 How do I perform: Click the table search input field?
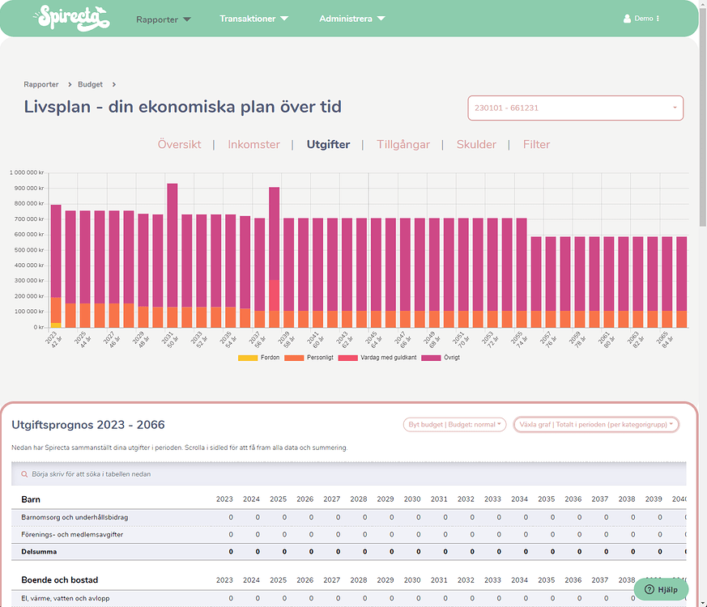tap(348, 474)
